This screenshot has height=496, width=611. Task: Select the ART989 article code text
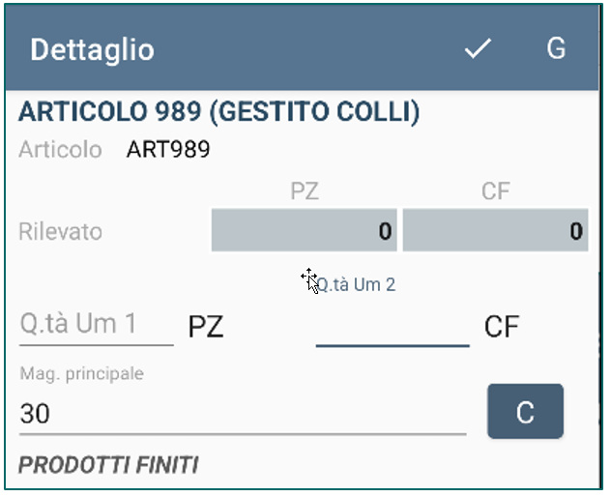coord(168,149)
